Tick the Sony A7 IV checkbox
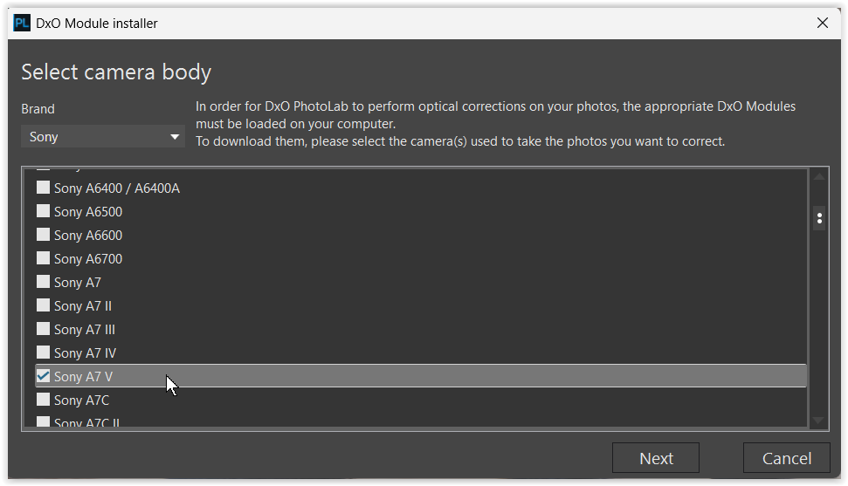This screenshot has height=486, width=848. pyautogui.click(x=43, y=353)
